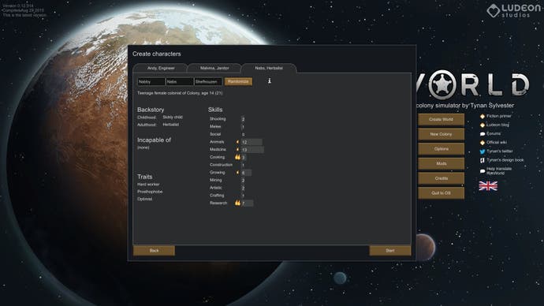Open the Help translate RimWorld icon

(x=483, y=171)
